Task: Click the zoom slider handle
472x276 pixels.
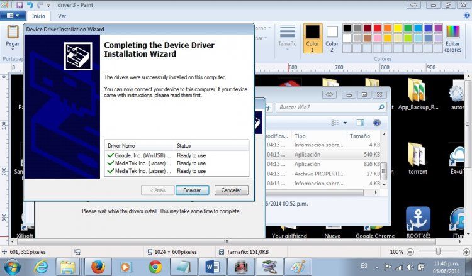Action: click(438, 251)
